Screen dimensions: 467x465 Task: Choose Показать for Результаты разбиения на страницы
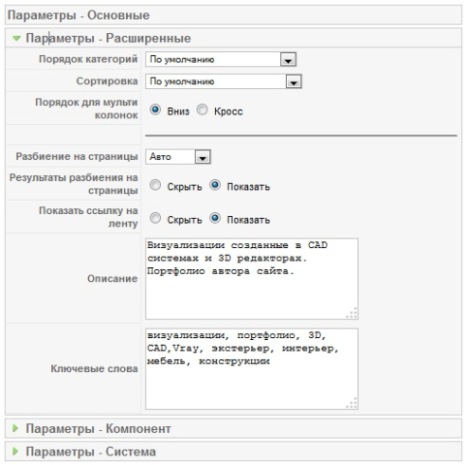tap(215, 185)
